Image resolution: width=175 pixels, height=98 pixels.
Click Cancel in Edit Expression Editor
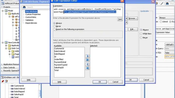click(115, 82)
